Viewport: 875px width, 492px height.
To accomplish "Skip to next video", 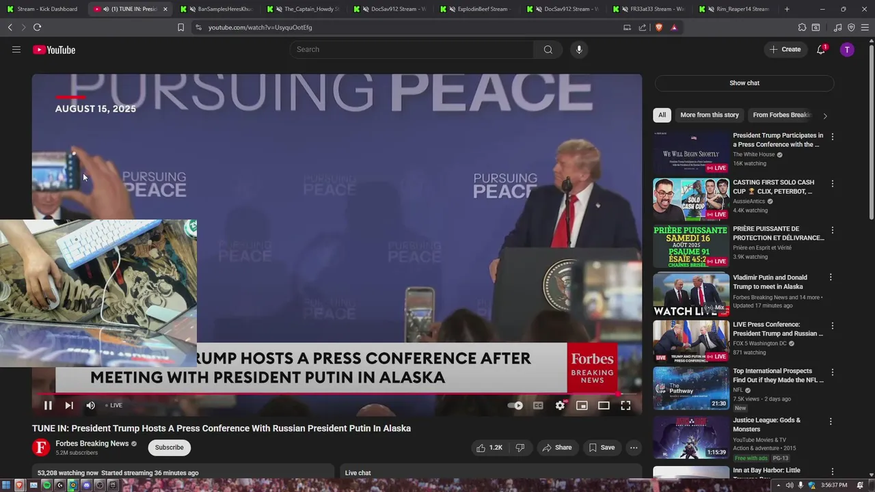I will pos(69,405).
